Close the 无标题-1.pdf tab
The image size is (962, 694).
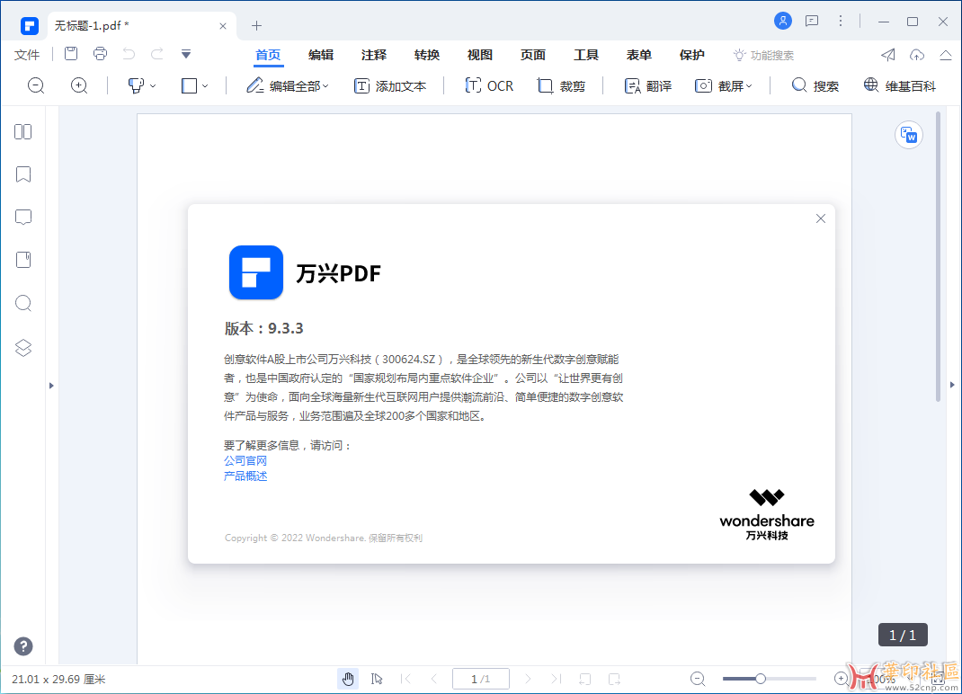(223, 26)
